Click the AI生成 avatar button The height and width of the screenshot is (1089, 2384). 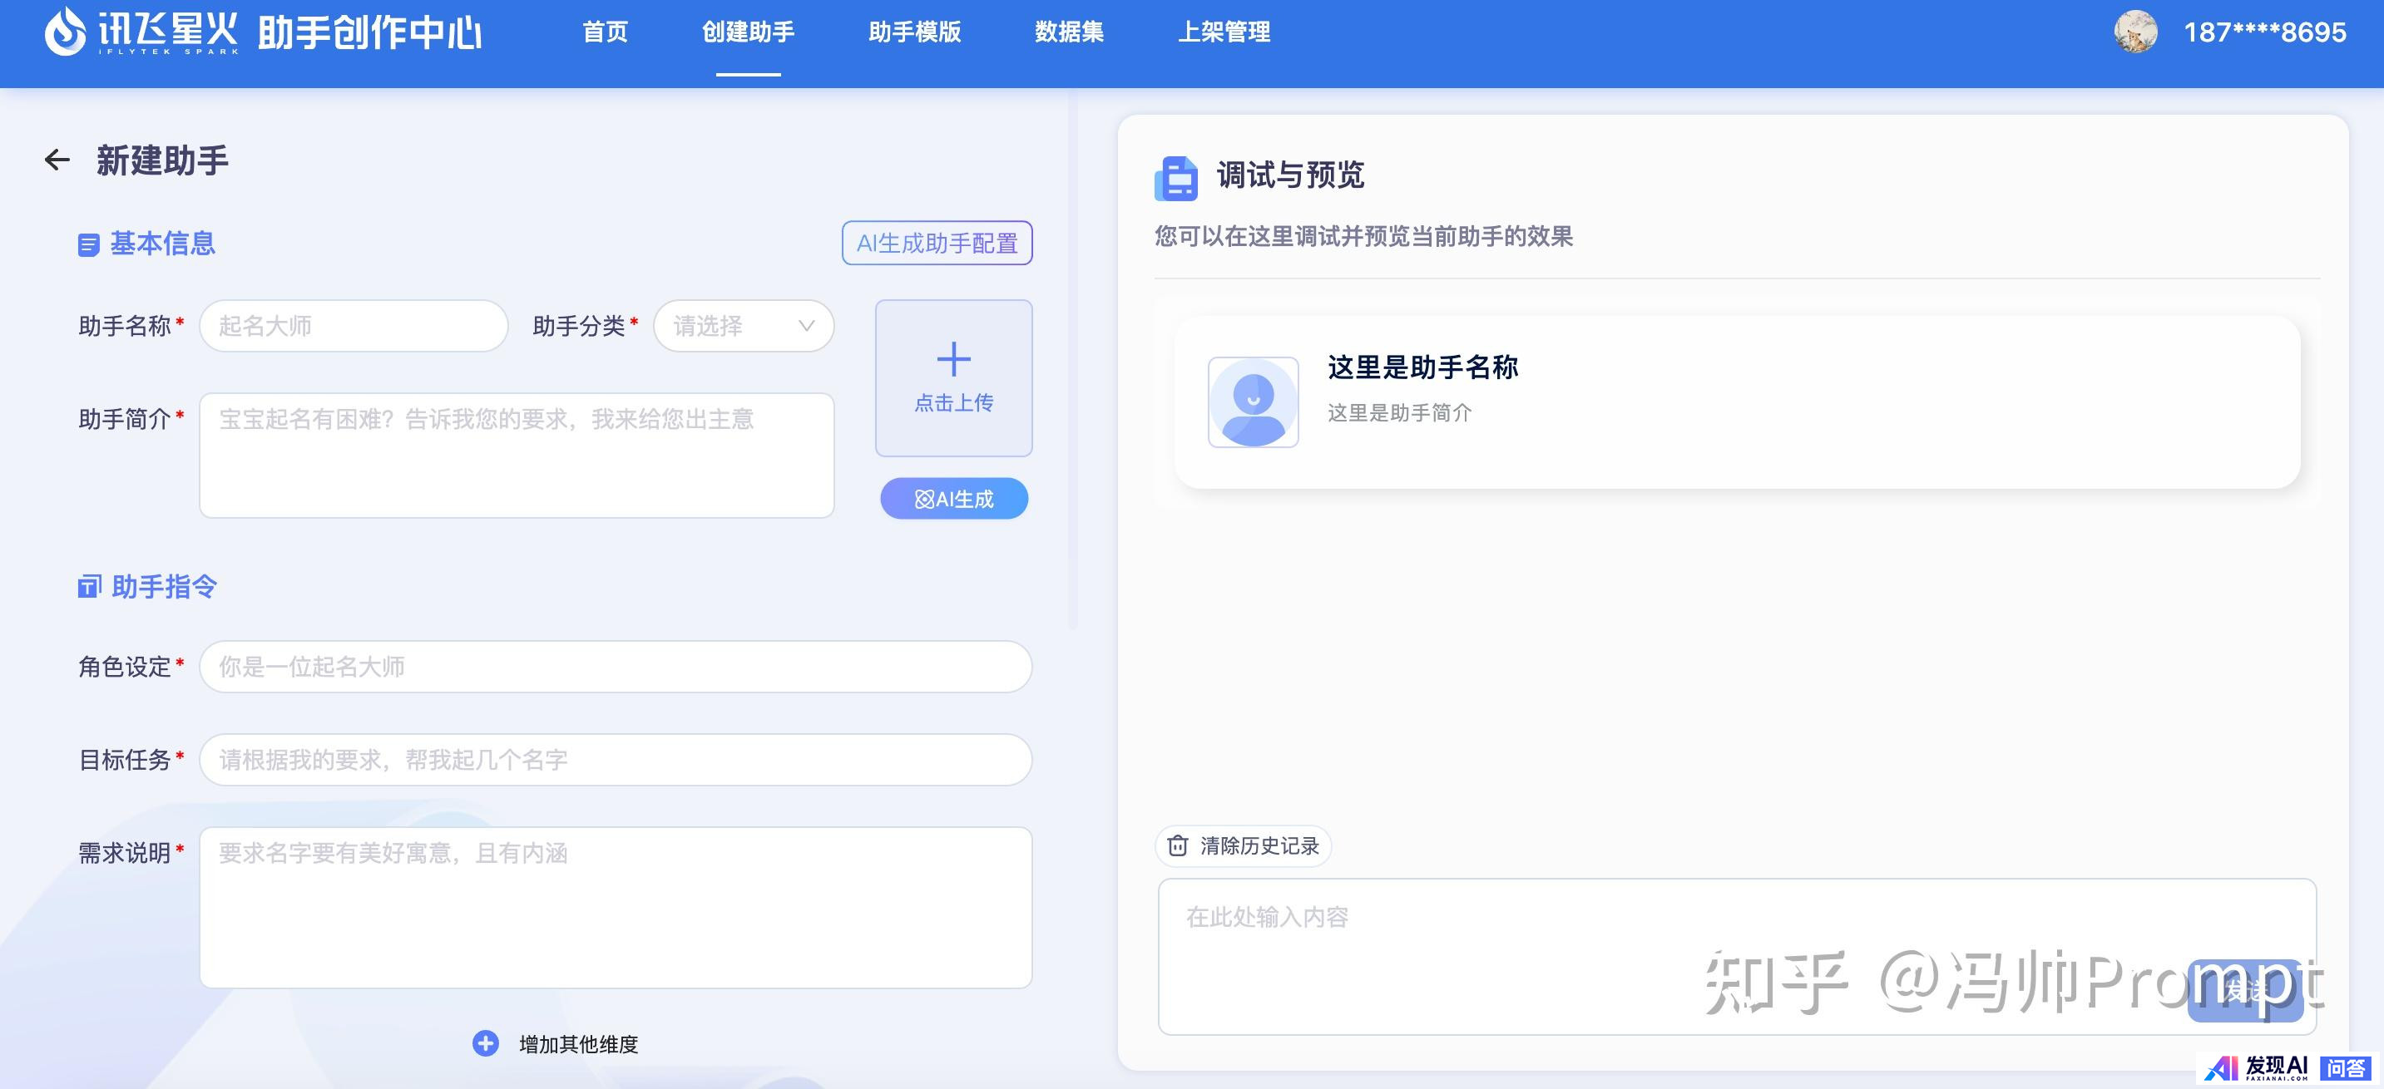pos(953,499)
